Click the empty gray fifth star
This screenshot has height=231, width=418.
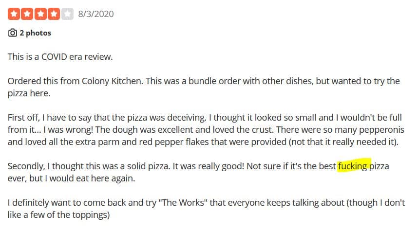pos(67,14)
